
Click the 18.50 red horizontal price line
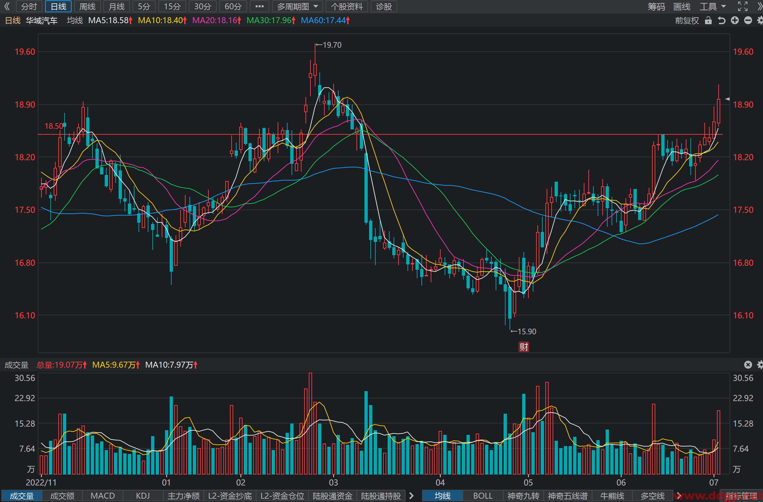pyautogui.click(x=380, y=134)
